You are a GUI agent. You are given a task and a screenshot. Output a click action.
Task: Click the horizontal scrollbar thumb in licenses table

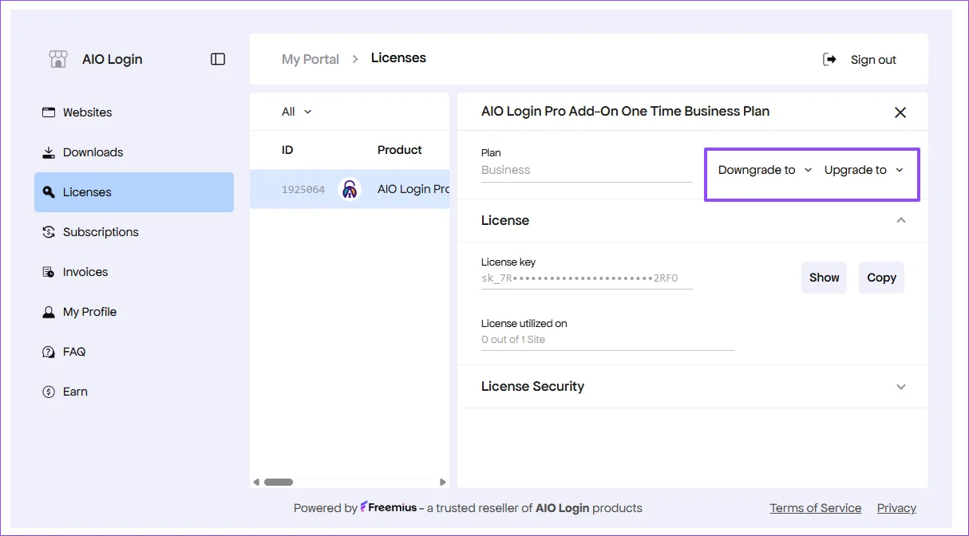(x=279, y=482)
